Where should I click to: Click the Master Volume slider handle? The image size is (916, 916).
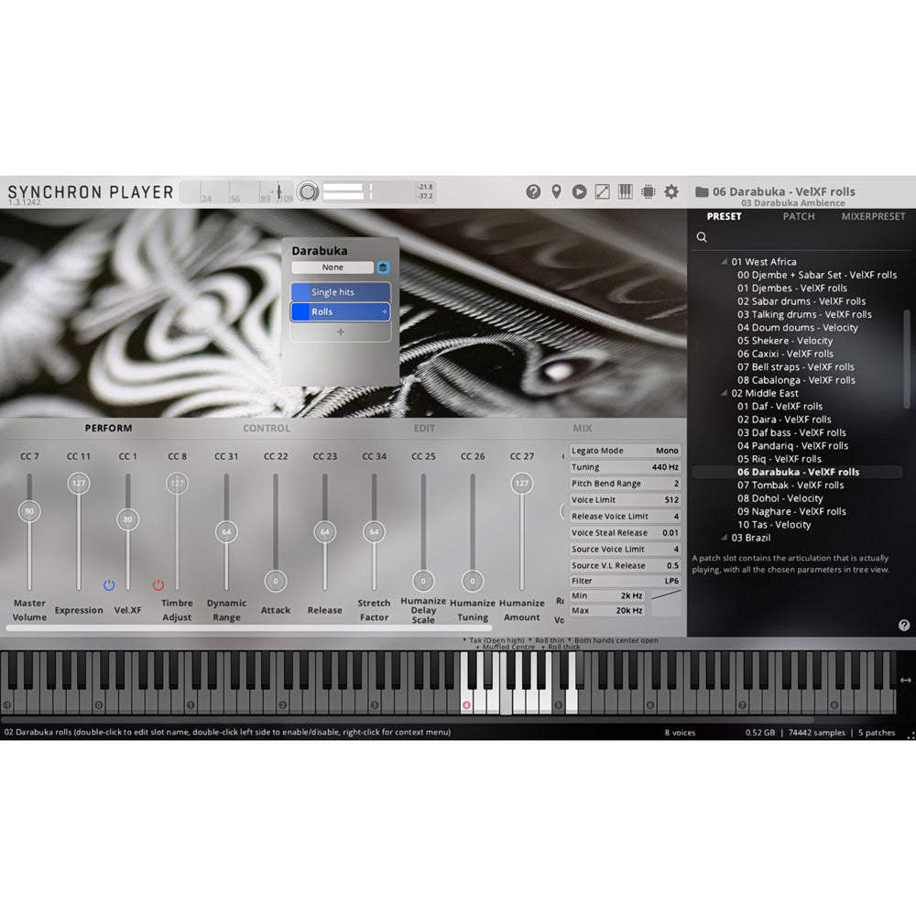point(29,511)
